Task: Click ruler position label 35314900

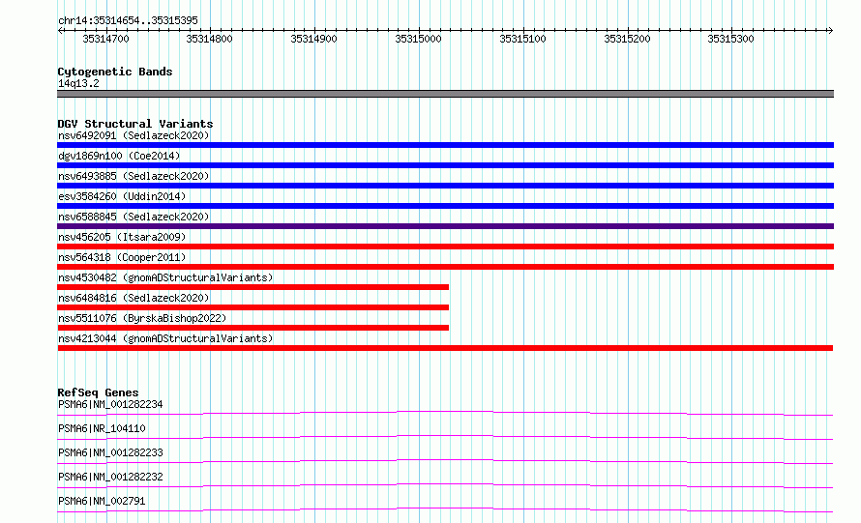Action: click(x=313, y=39)
